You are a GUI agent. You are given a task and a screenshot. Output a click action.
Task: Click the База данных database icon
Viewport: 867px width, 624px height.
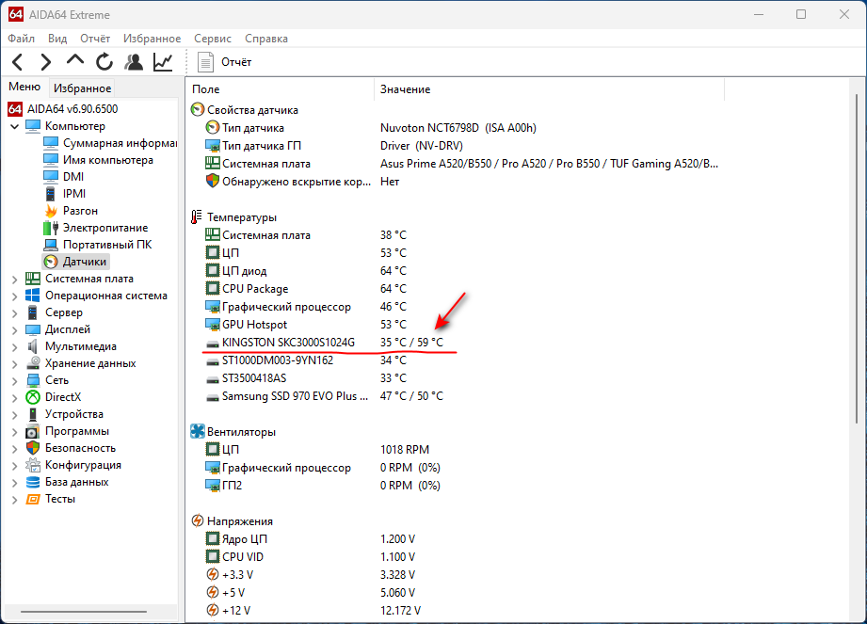click(33, 482)
